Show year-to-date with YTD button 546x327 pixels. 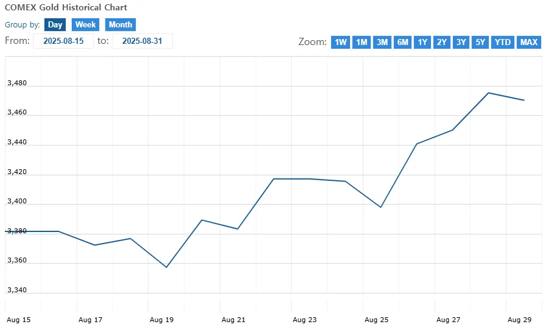click(x=502, y=42)
